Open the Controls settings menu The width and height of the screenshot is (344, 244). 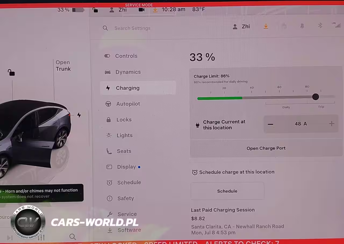click(x=126, y=56)
